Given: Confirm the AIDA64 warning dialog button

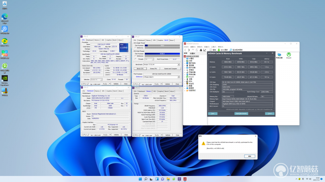Looking at the screenshot, I should click(249, 156).
